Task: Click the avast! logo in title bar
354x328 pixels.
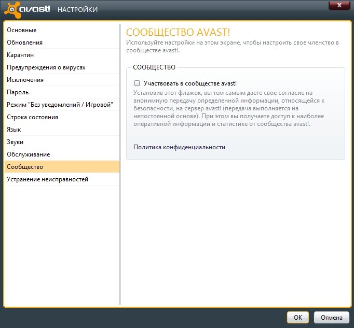Action: pos(27,9)
